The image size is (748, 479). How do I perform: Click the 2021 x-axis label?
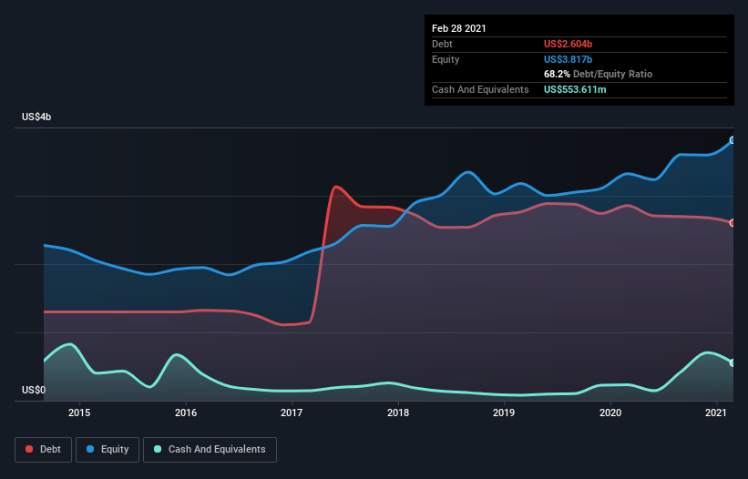(716, 413)
